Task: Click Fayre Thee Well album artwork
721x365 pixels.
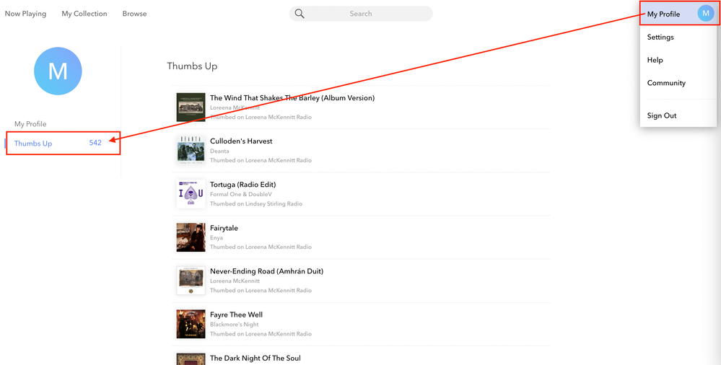Action: tap(191, 324)
